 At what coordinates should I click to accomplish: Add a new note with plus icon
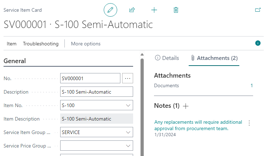186,106
